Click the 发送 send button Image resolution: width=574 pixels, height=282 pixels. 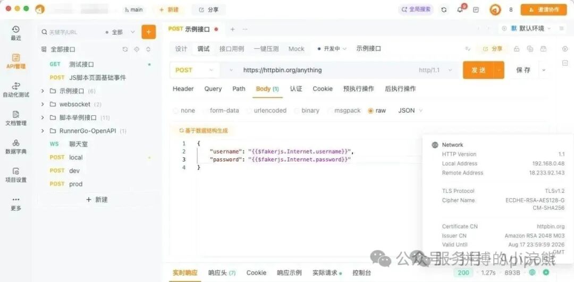click(478, 70)
